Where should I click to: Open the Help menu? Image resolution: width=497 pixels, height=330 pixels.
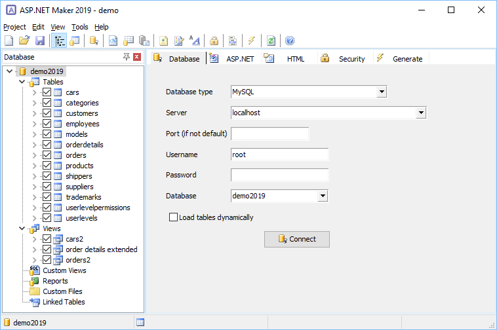click(101, 27)
